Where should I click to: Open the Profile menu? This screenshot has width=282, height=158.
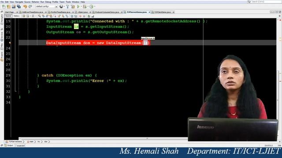[55, 2]
